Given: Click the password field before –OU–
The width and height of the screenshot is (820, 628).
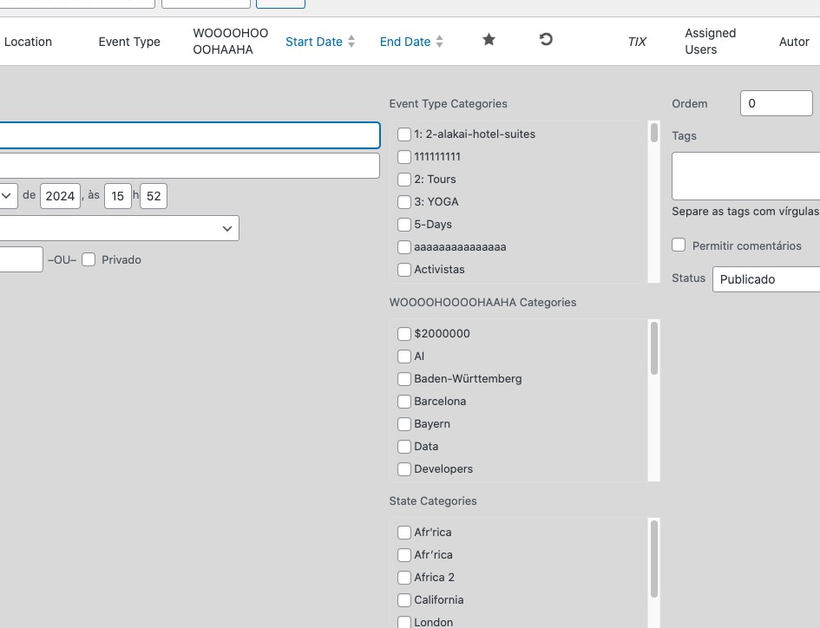Looking at the screenshot, I should pyautogui.click(x=21, y=259).
